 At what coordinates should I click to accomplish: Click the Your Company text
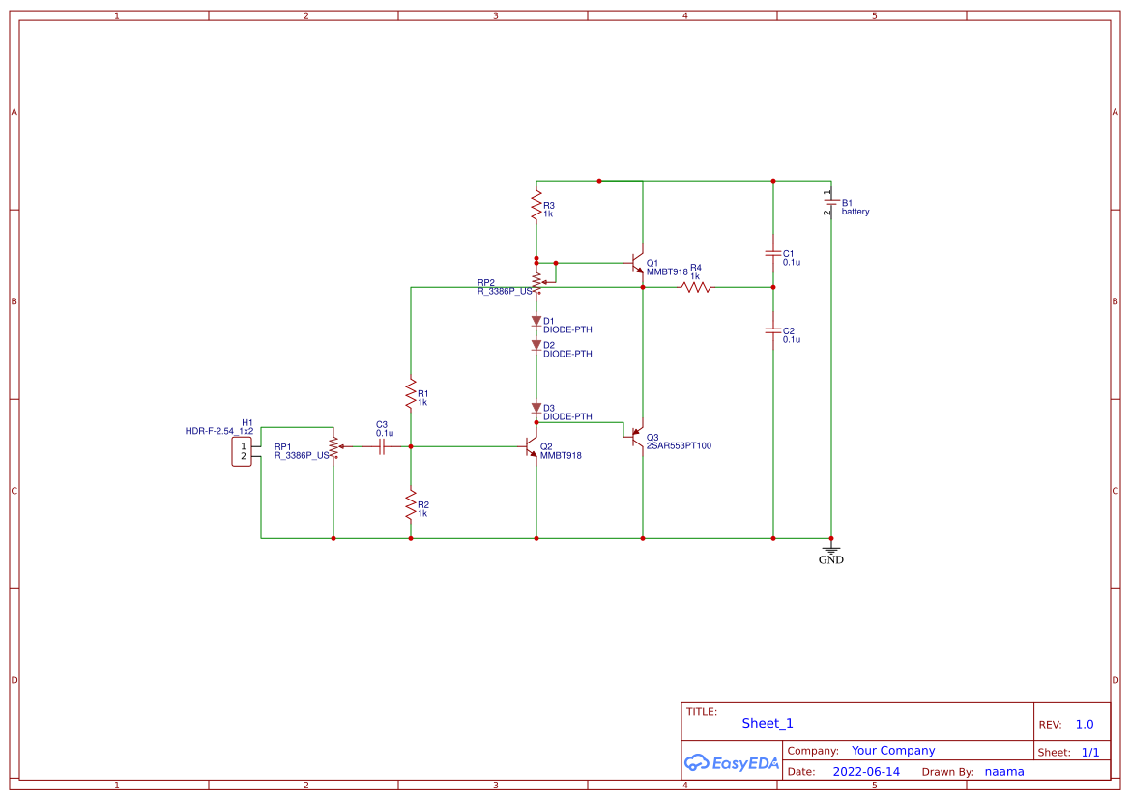(892, 750)
